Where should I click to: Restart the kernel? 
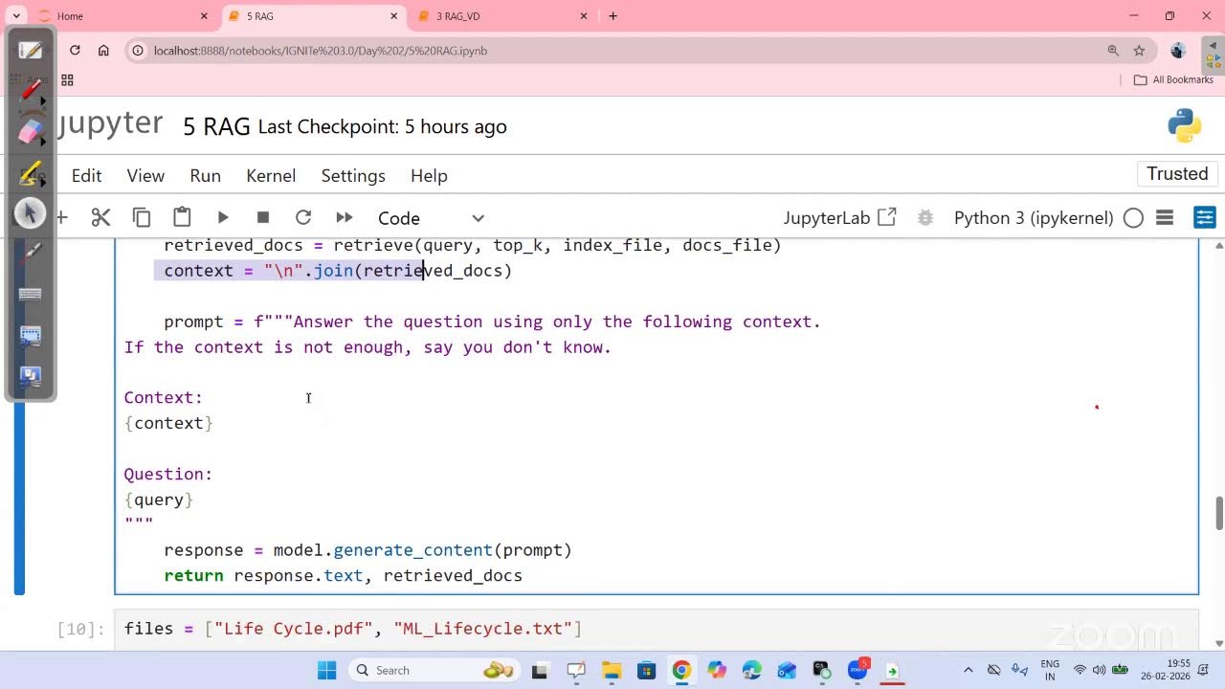[303, 218]
